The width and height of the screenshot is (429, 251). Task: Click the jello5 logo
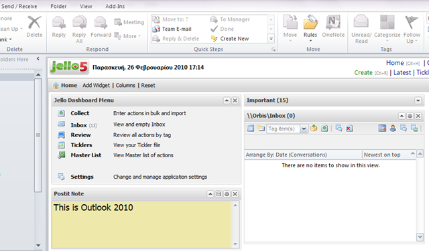click(69, 67)
